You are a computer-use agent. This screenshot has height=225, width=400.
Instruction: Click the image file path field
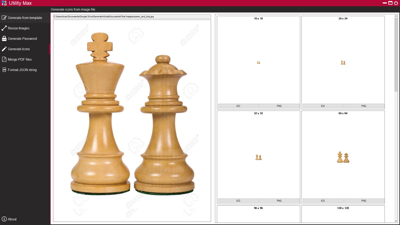132,17
